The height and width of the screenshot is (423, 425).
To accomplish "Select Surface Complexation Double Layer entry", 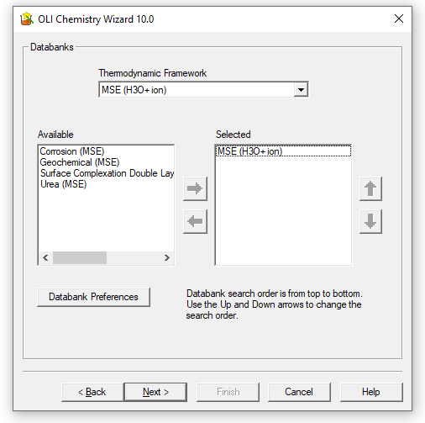I will (106, 173).
